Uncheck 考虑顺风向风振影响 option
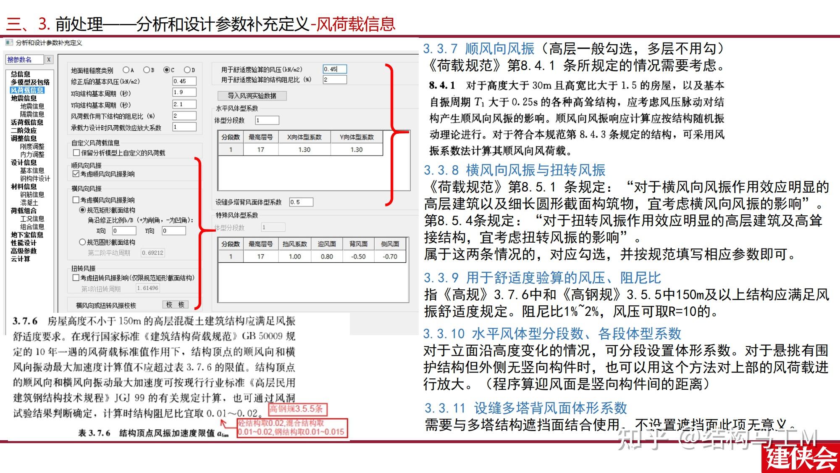 [75, 174]
